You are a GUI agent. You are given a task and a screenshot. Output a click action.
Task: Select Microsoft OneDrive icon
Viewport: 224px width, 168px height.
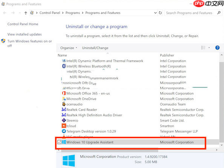pyautogui.click(x=64, y=99)
